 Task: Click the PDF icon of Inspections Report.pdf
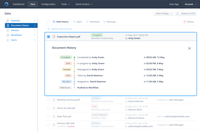click(54, 37)
